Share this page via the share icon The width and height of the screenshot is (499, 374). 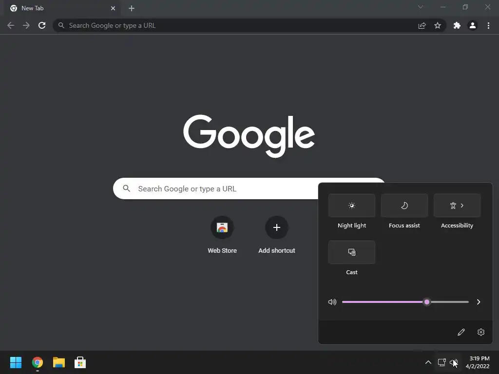422,25
